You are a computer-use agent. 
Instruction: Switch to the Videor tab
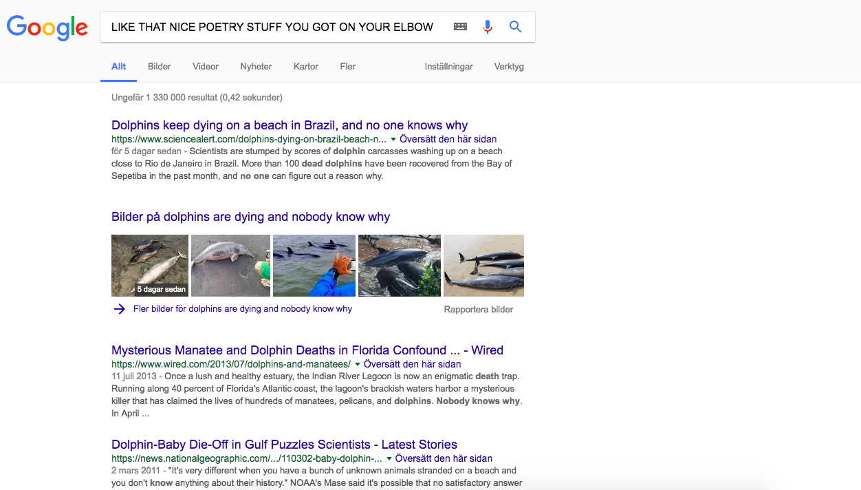coord(206,67)
